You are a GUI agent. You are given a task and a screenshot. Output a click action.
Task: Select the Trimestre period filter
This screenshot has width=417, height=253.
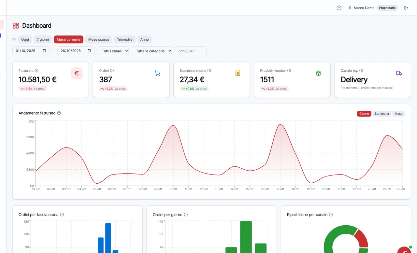click(125, 39)
